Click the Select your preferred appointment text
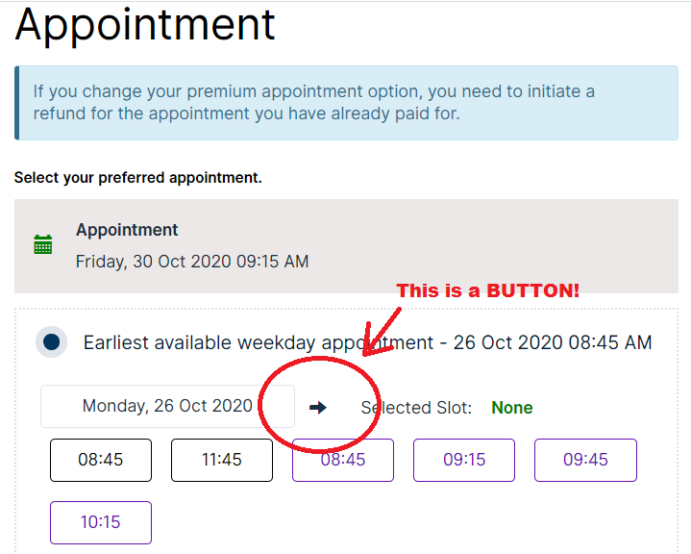Image resolution: width=691 pixels, height=554 pixels. coord(138,178)
